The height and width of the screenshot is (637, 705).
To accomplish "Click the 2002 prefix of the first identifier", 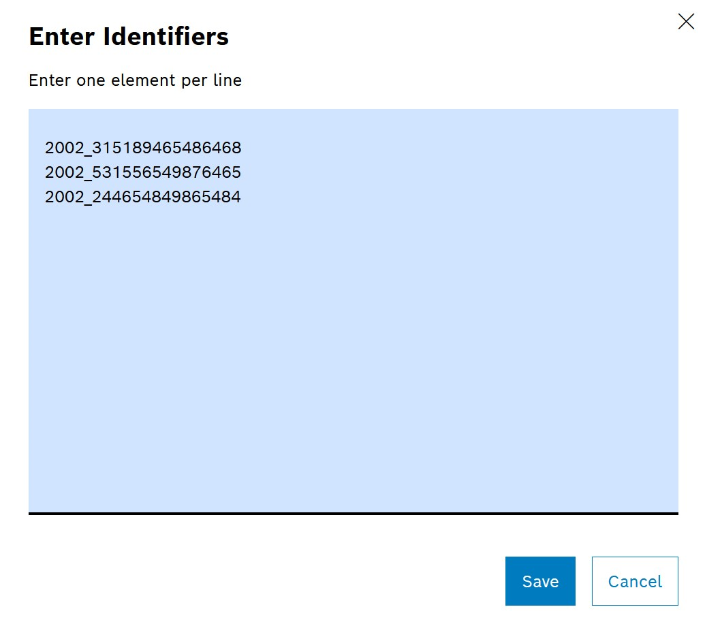I will coord(65,148).
